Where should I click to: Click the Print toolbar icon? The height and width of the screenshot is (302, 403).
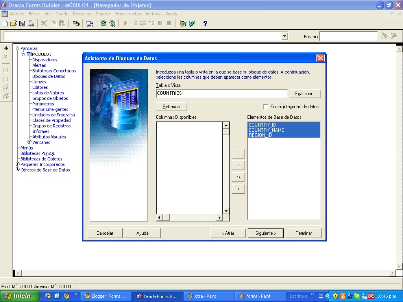point(31,24)
